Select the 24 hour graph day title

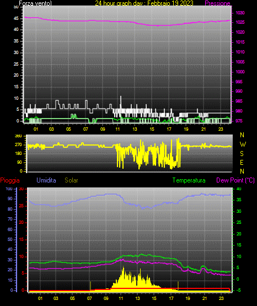tap(144, 3)
